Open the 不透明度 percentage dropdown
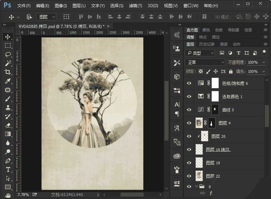This screenshot has height=199, width=271. click(264, 62)
